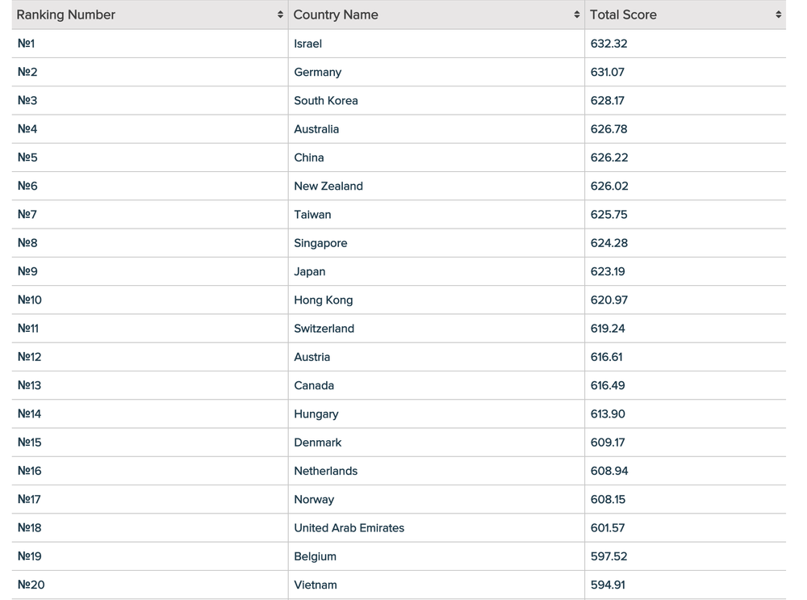This screenshot has width=807, height=600.
Task: Click Australia's total score 626.78
Action: tap(608, 129)
